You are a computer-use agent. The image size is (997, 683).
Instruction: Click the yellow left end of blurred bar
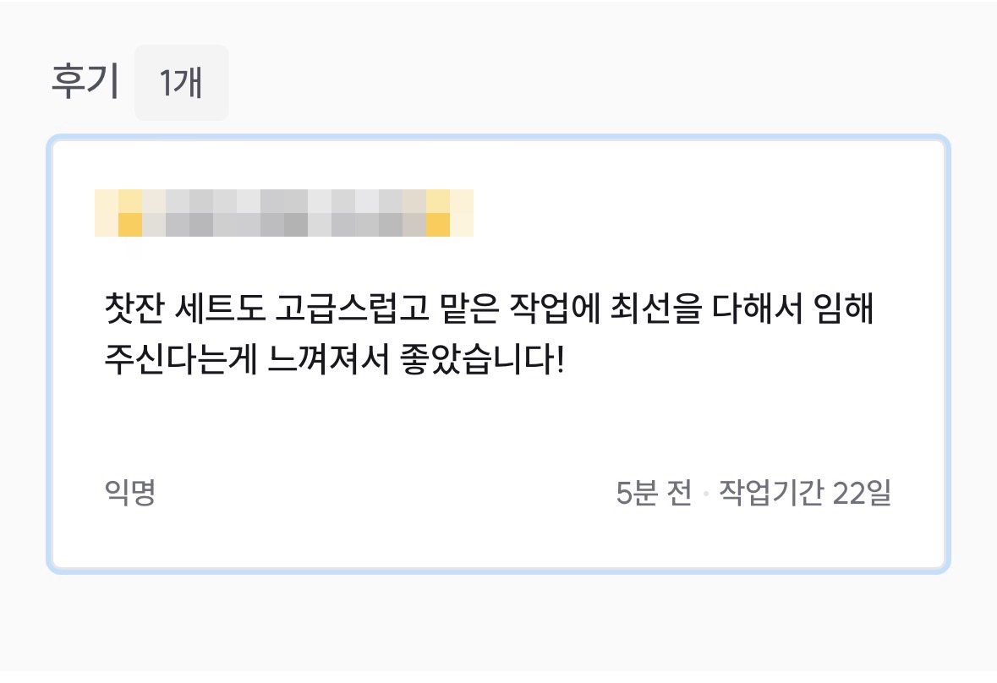pyautogui.click(x=129, y=214)
